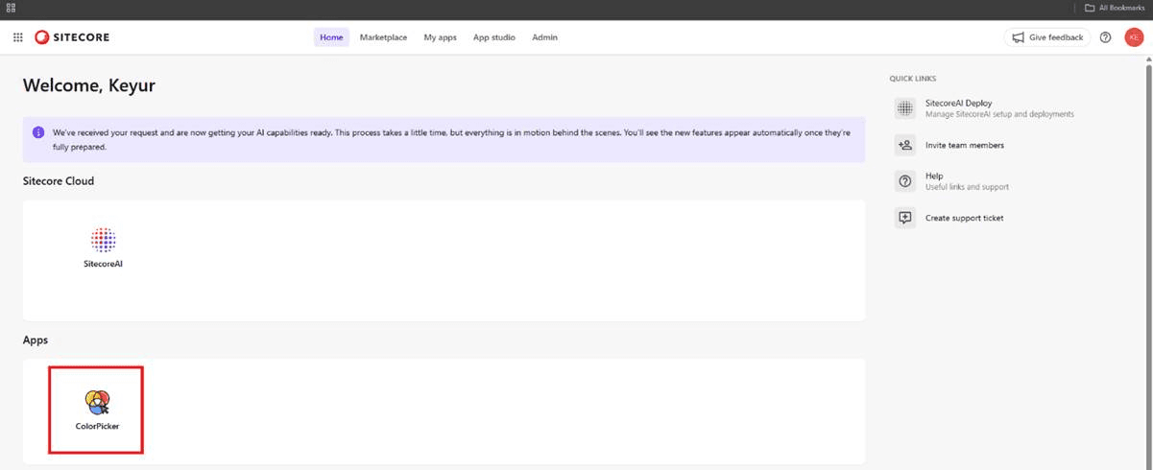Open the SitecoreAI Deploy link
Viewport: 1153px width, 470px height.
pyautogui.click(x=958, y=103)
